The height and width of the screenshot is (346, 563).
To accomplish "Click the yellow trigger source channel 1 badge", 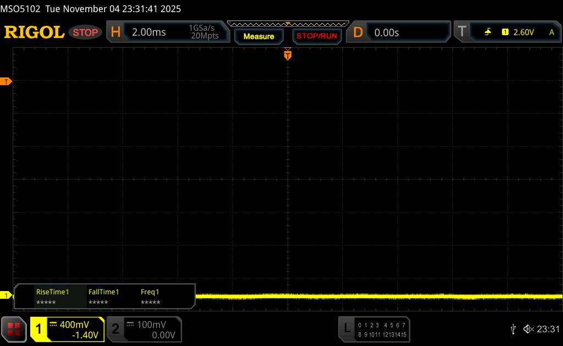I will coord(505,32).
